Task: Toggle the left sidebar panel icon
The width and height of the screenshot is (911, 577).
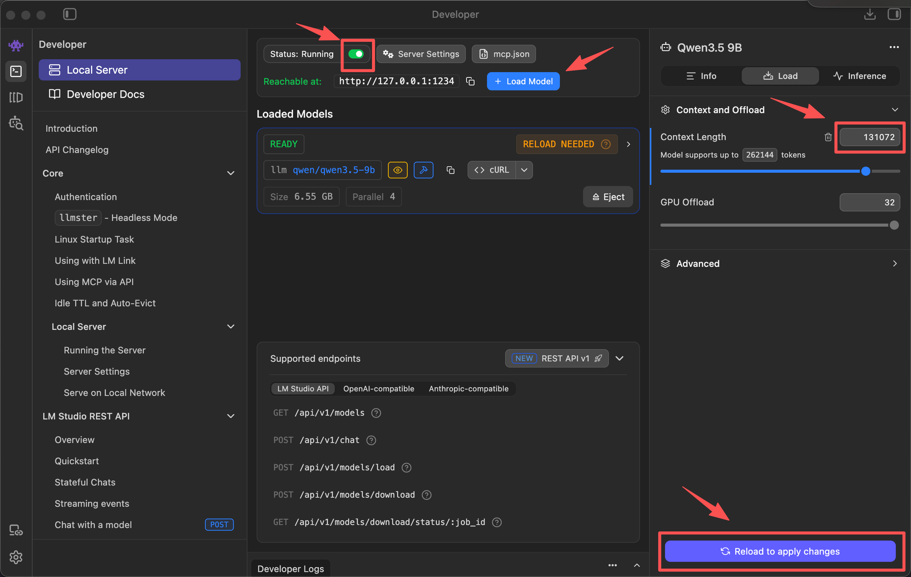Action: 70,14
